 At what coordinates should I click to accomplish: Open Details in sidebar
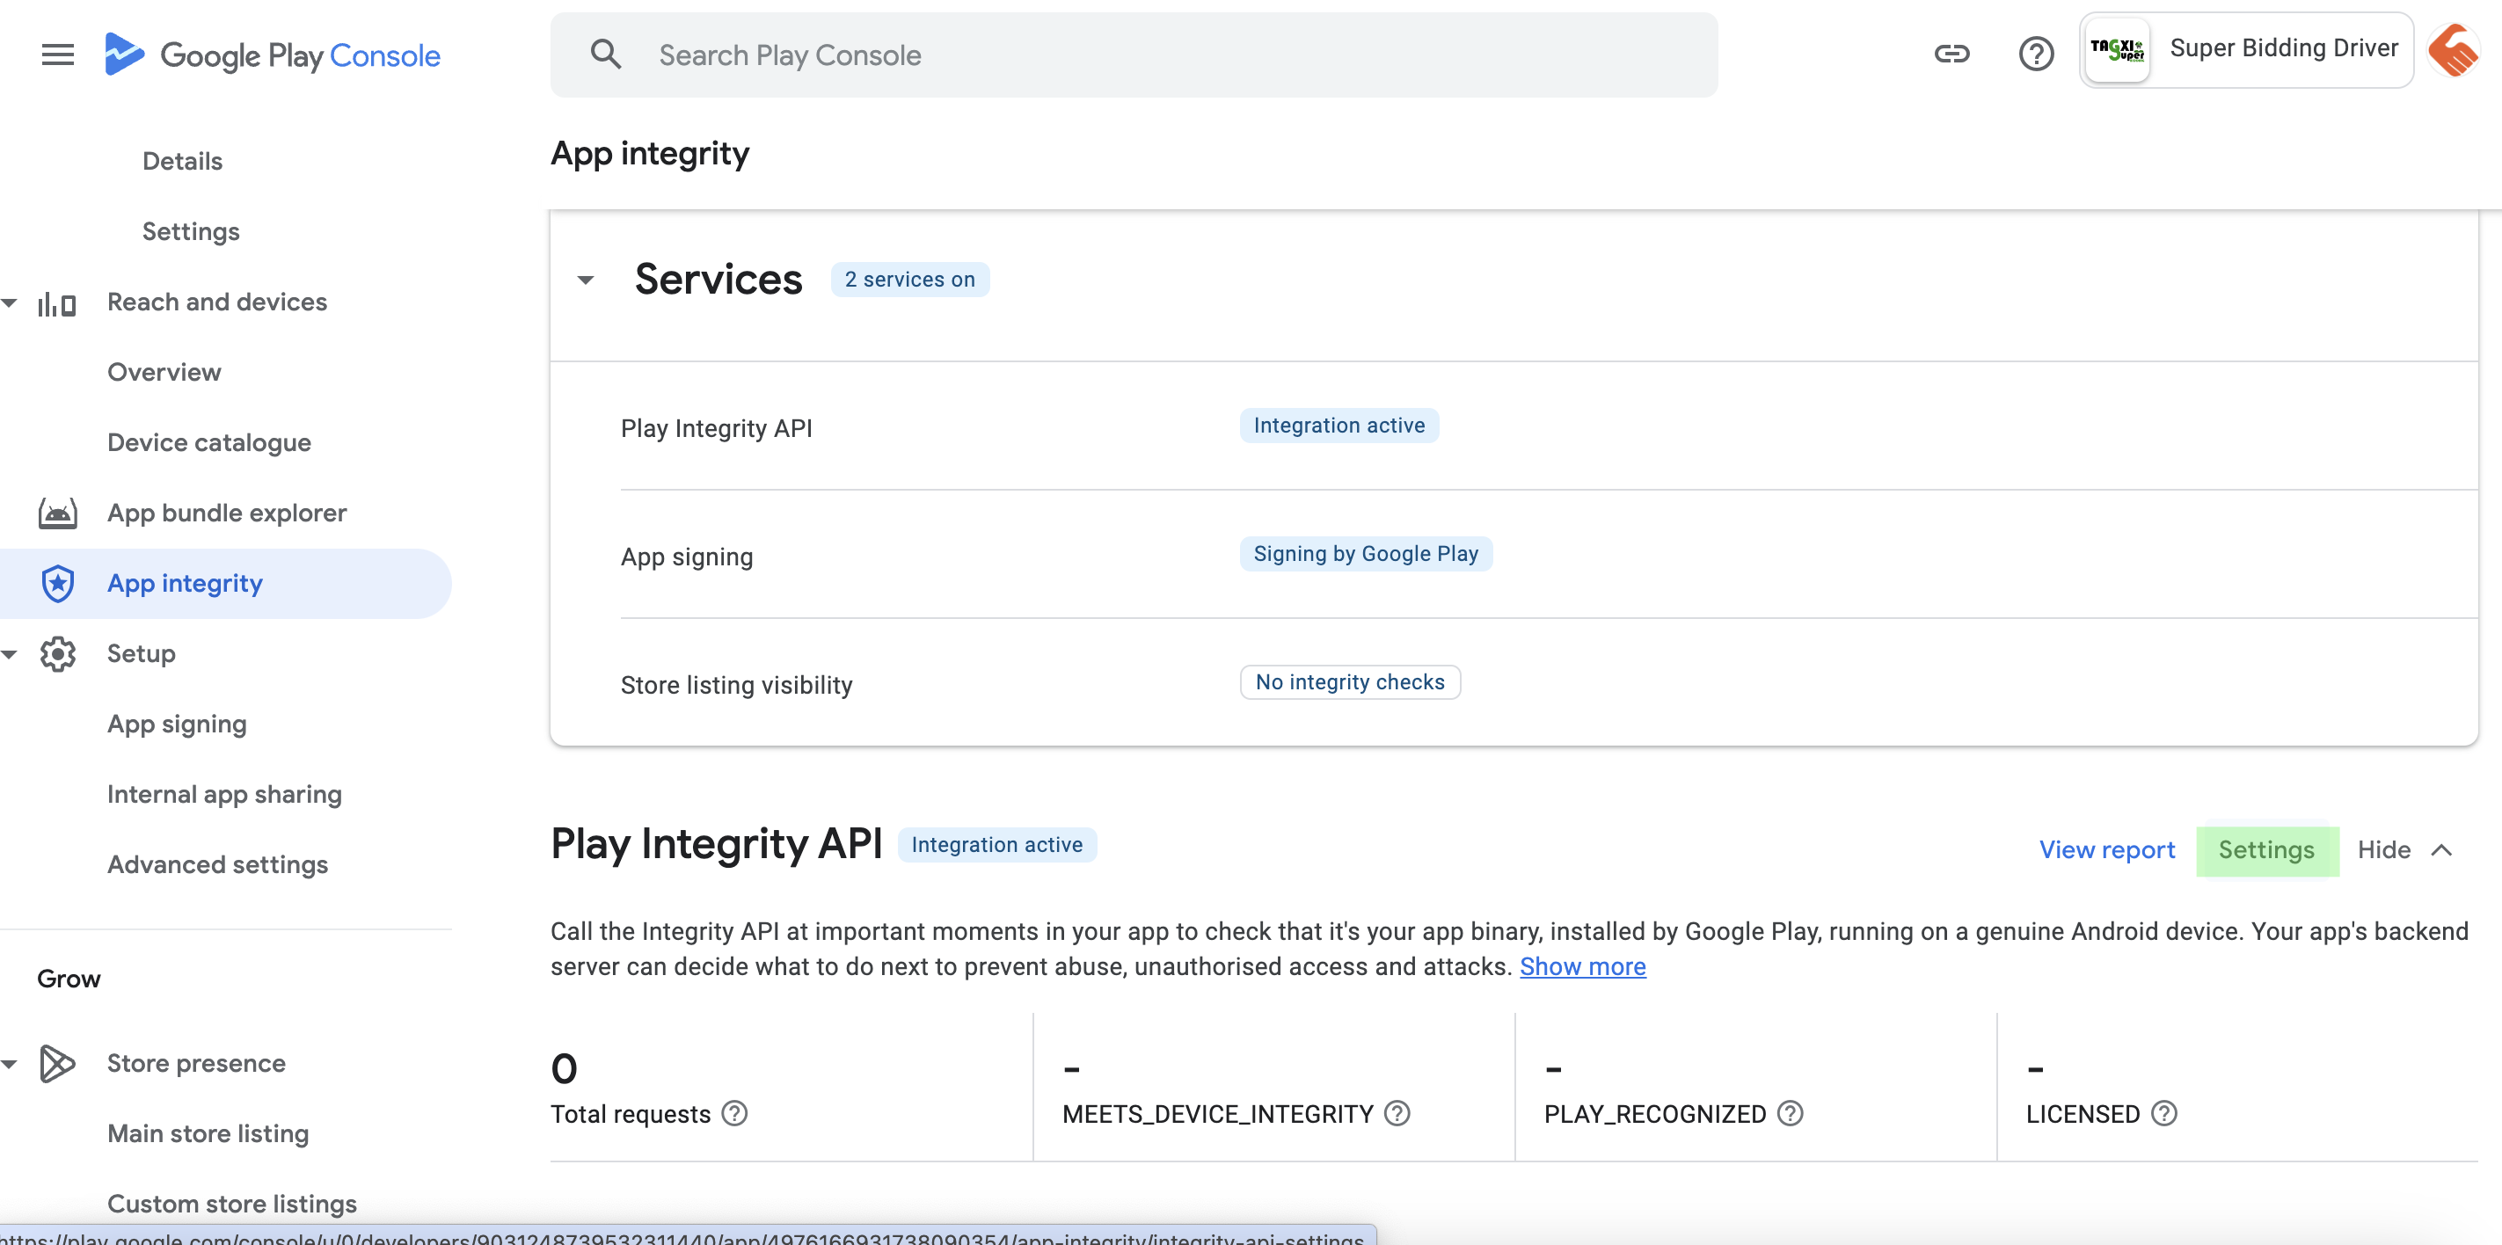pos(183,161)
